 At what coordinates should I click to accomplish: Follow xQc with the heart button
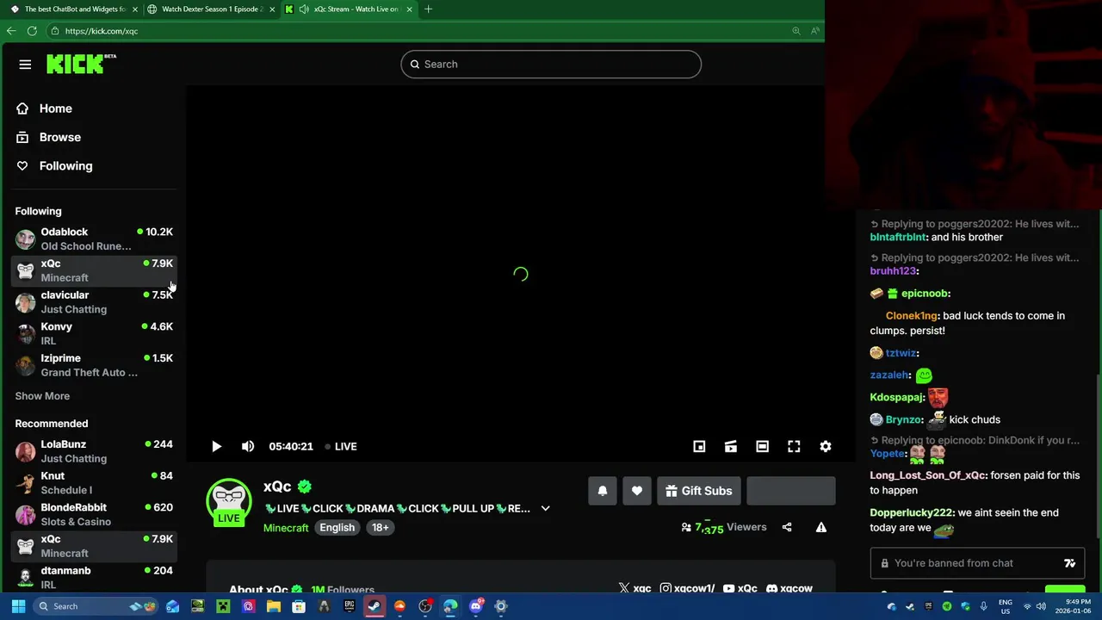[637, 491]
